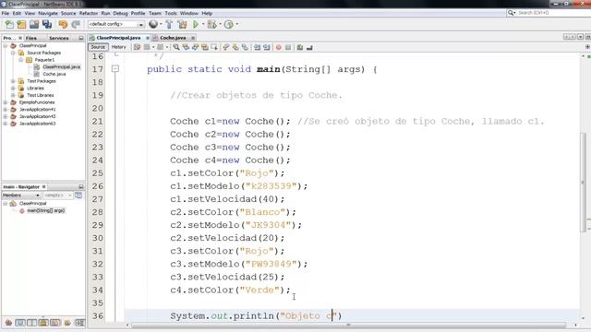Click the Open Project toolbar icon
The image size is (591, 332).
point(34,25)
